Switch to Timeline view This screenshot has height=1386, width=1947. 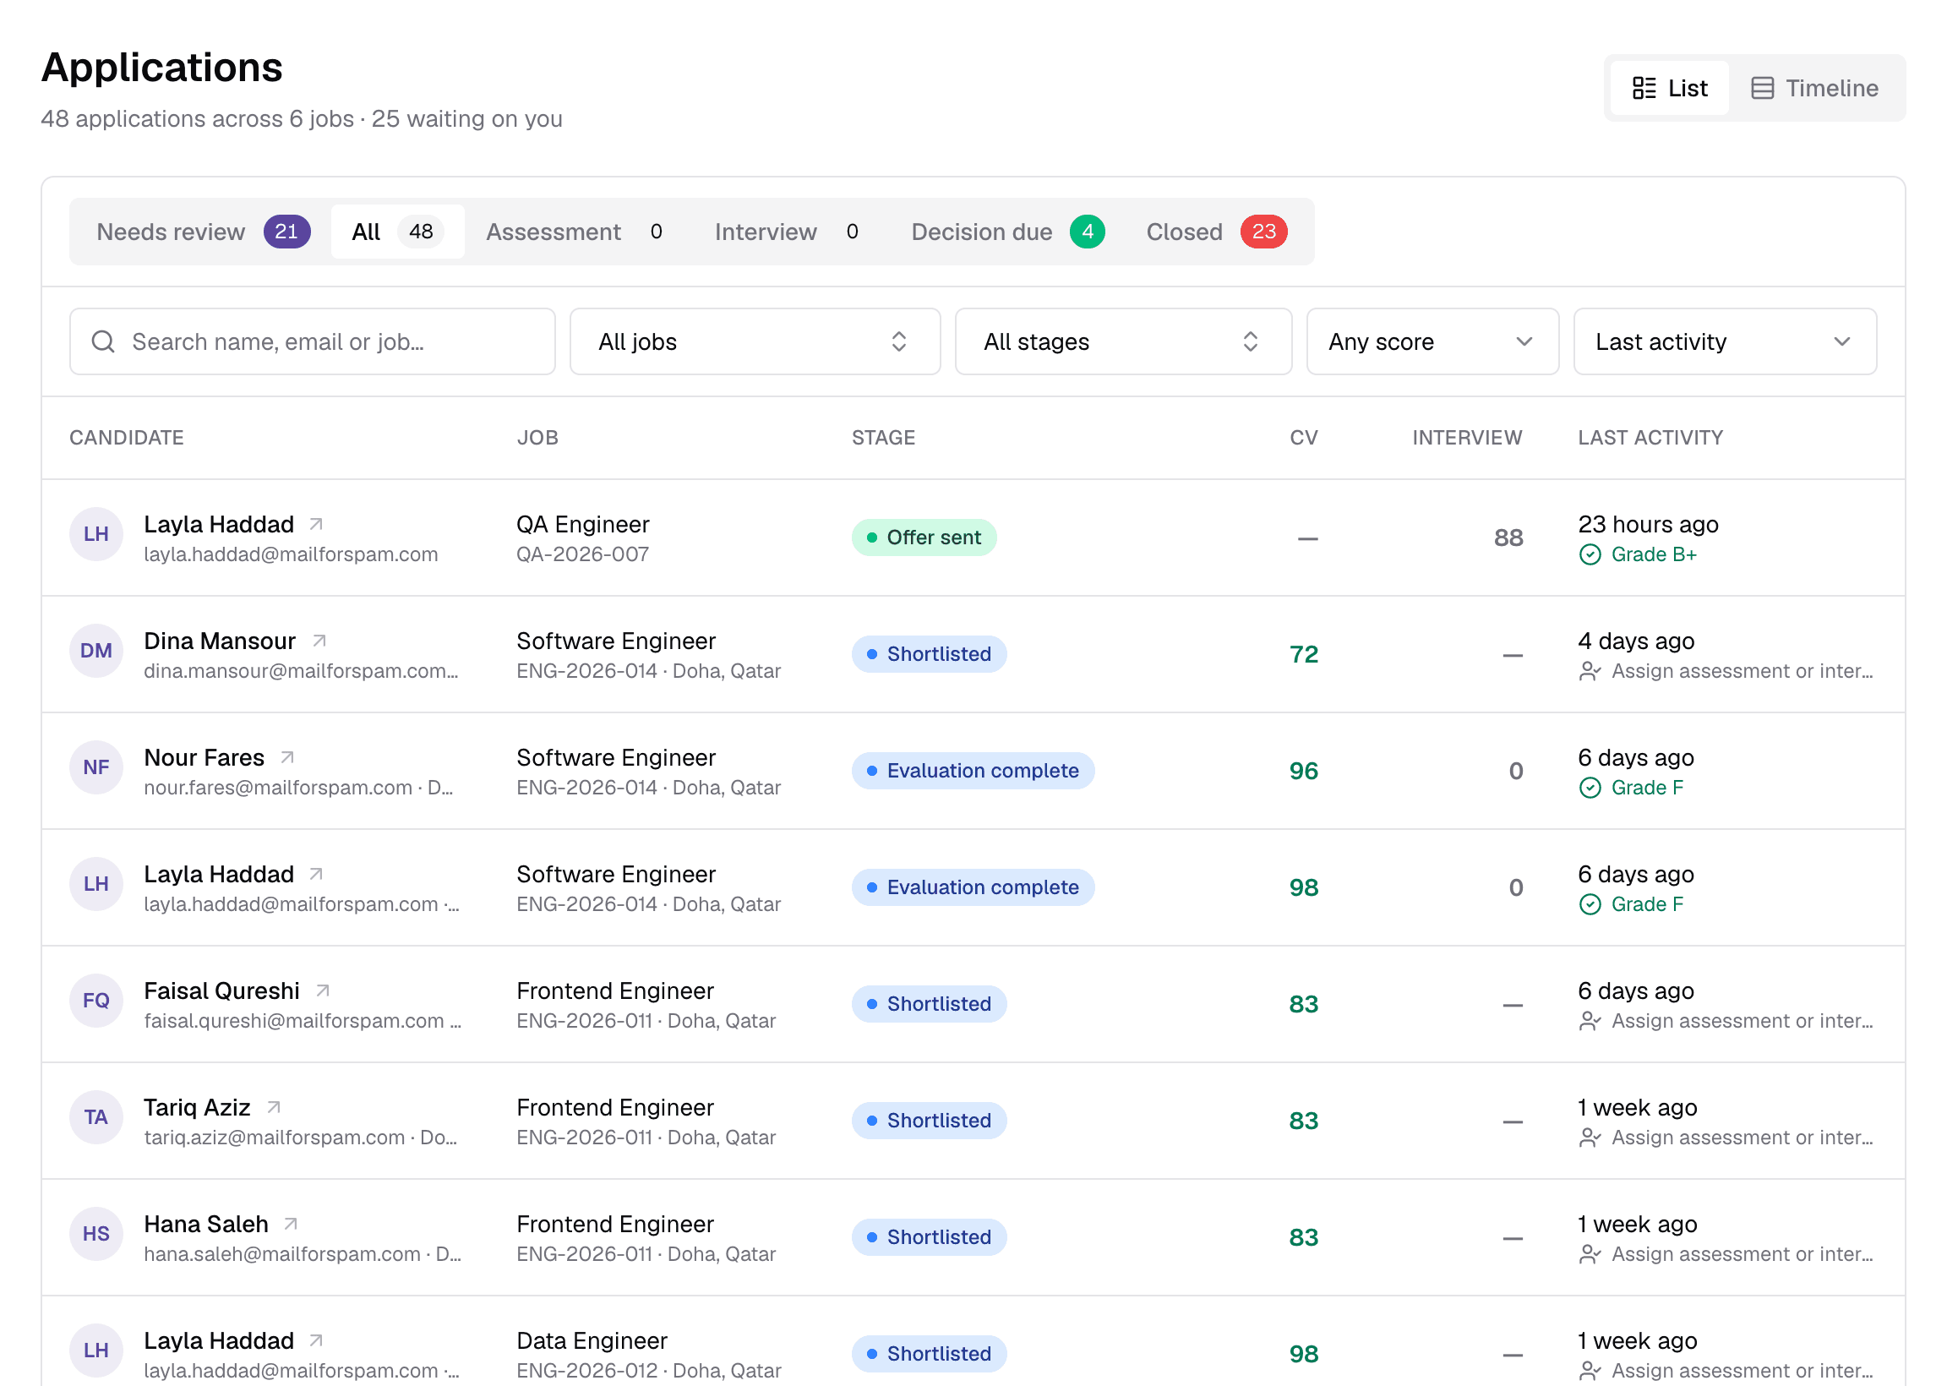pos(1815,88)
